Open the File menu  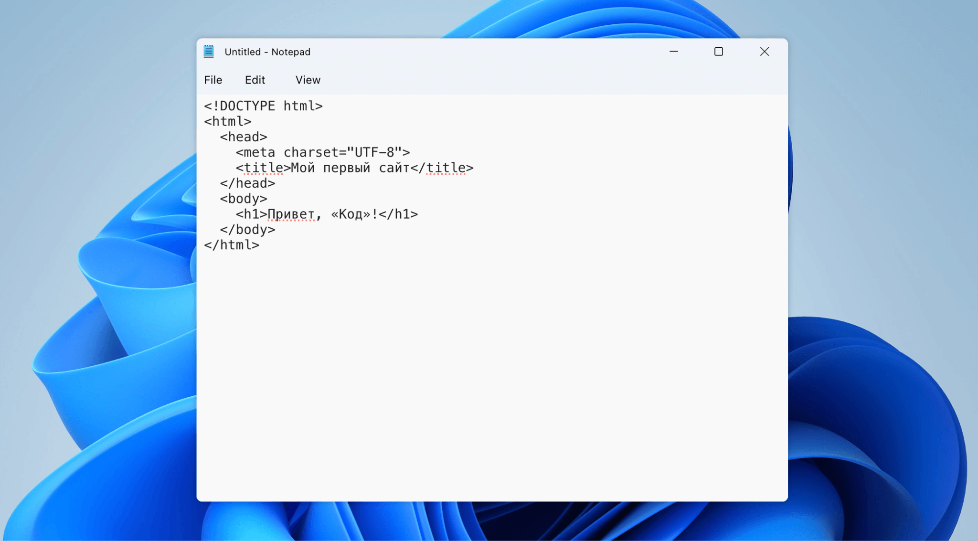(x=213, y=80)
